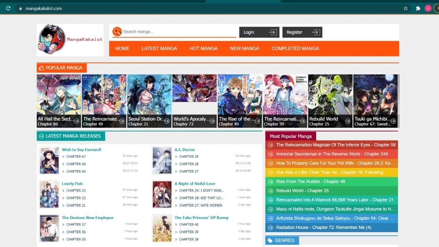Open The Rise of the... popular card
Image resolution: width=439 pixels, height=247 pixels.
pos(240,101)
